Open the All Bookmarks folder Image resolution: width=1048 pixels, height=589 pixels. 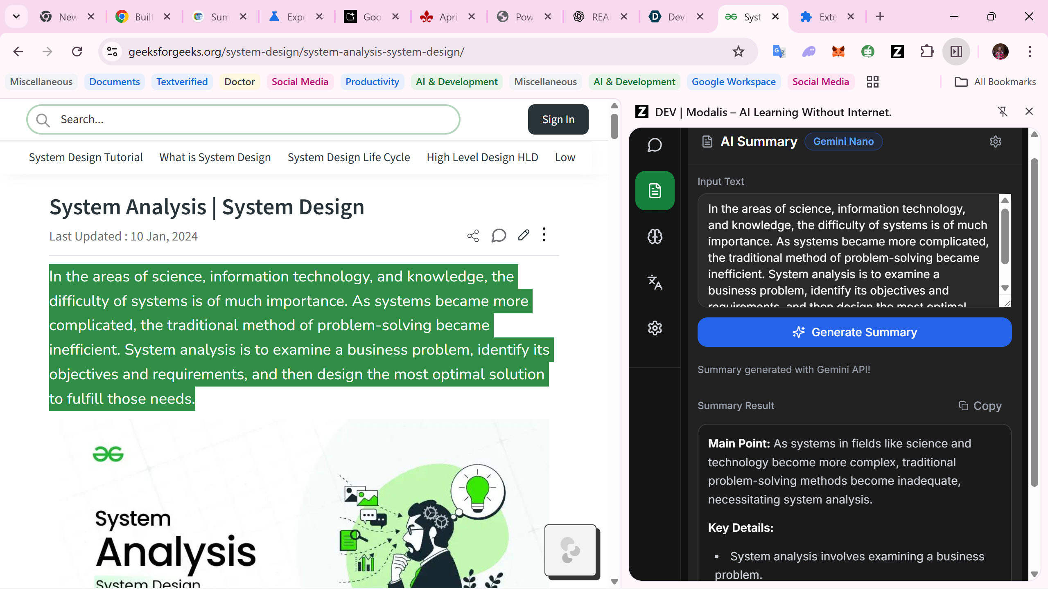pos(995,82)
